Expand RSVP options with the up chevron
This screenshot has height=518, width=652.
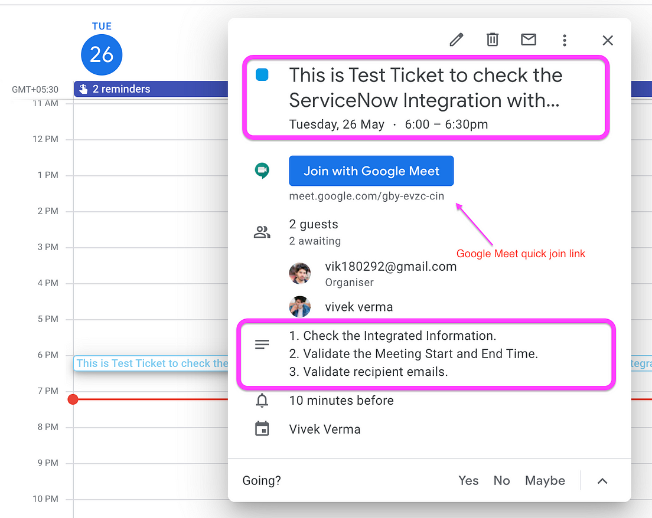602,481
